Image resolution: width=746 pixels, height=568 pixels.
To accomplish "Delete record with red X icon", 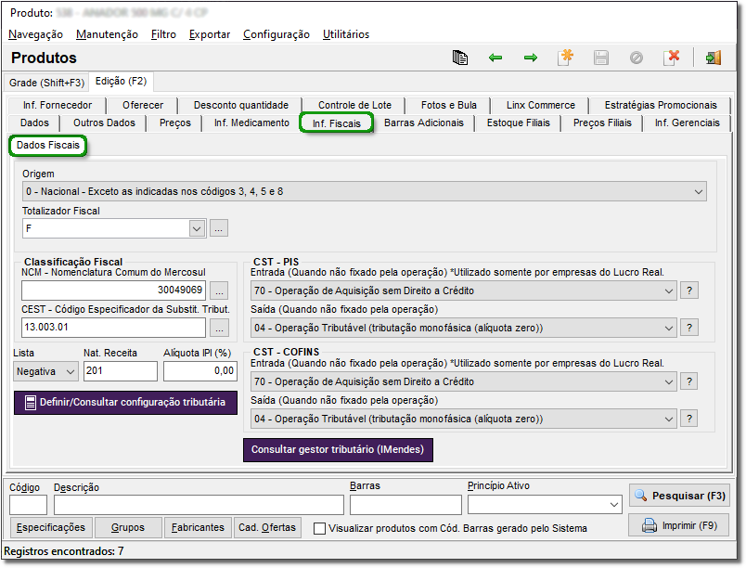I will click(x=671, y=58).
